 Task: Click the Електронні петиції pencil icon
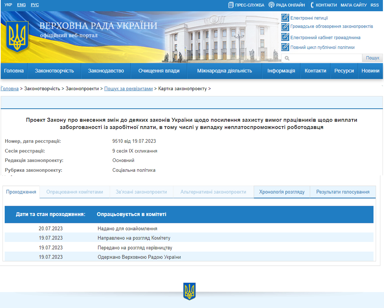pos(285,18)
